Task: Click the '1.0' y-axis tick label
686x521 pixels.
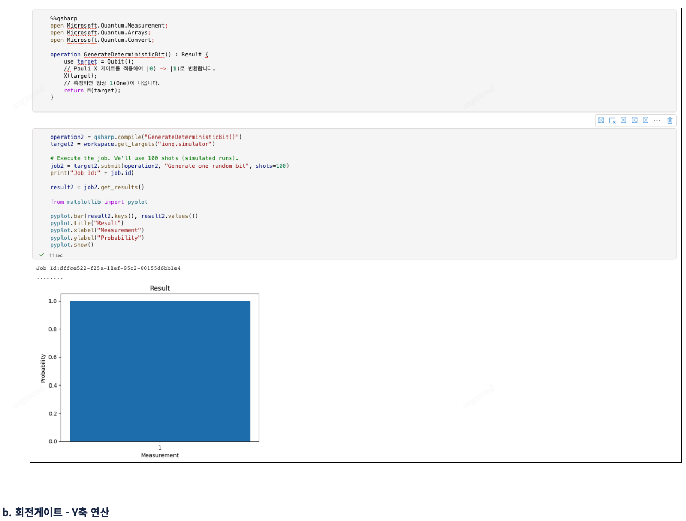Action: pos(53,301)
